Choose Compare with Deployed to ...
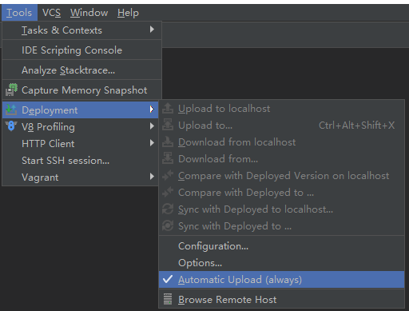Image resolution: width=409 pixels, height=311 pixels. point(246,193)
